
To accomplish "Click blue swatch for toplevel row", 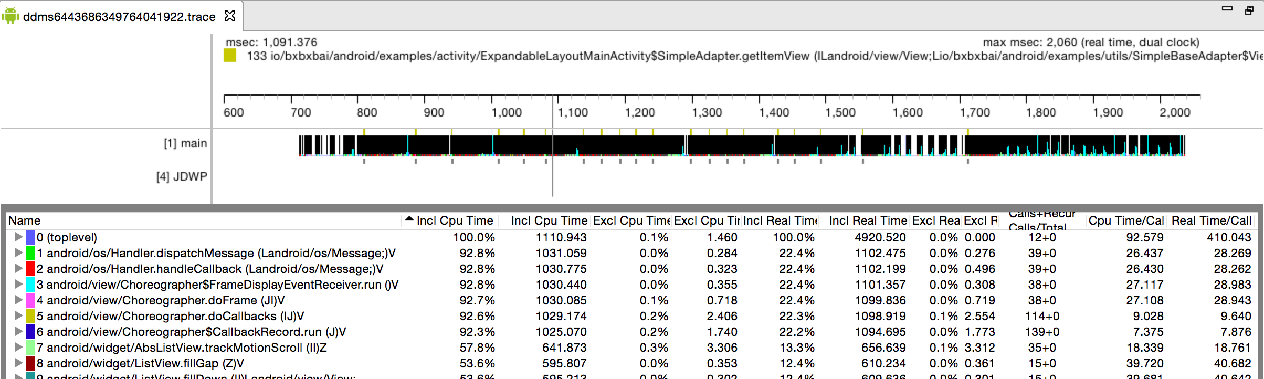I will [x=30, y=237].
